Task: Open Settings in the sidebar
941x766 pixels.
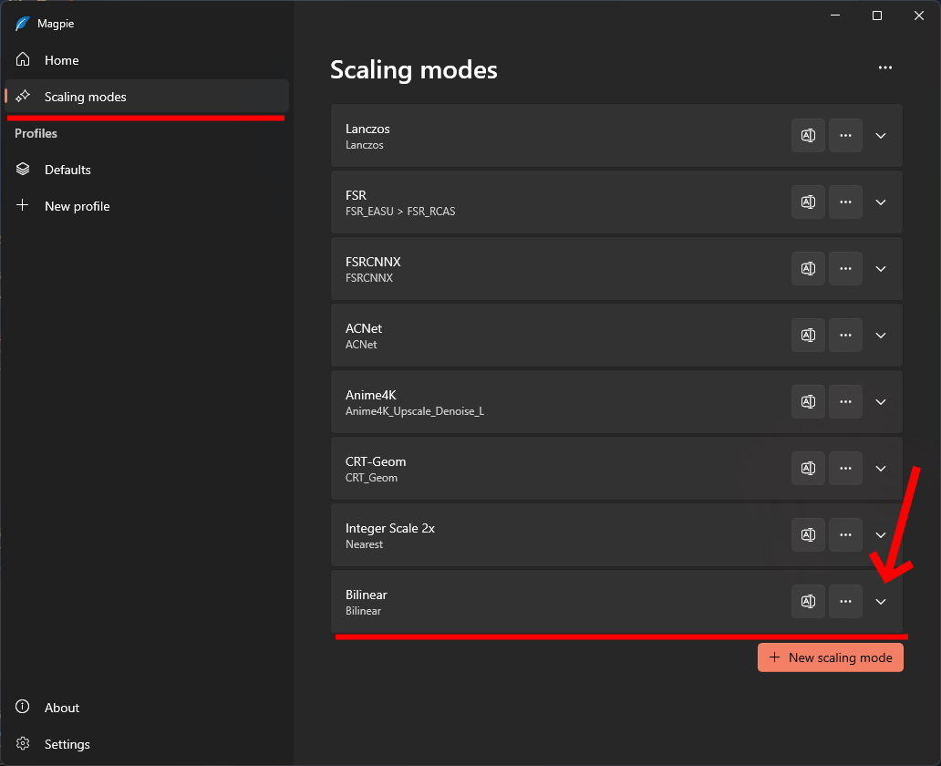Action: pyautogui.click(x=67, y=744)
